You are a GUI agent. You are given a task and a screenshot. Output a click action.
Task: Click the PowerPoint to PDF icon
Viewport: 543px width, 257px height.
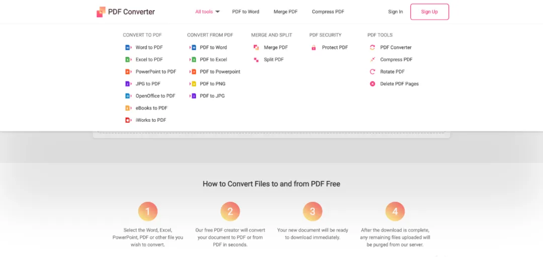pyautogui.click(x=128, y=72)
